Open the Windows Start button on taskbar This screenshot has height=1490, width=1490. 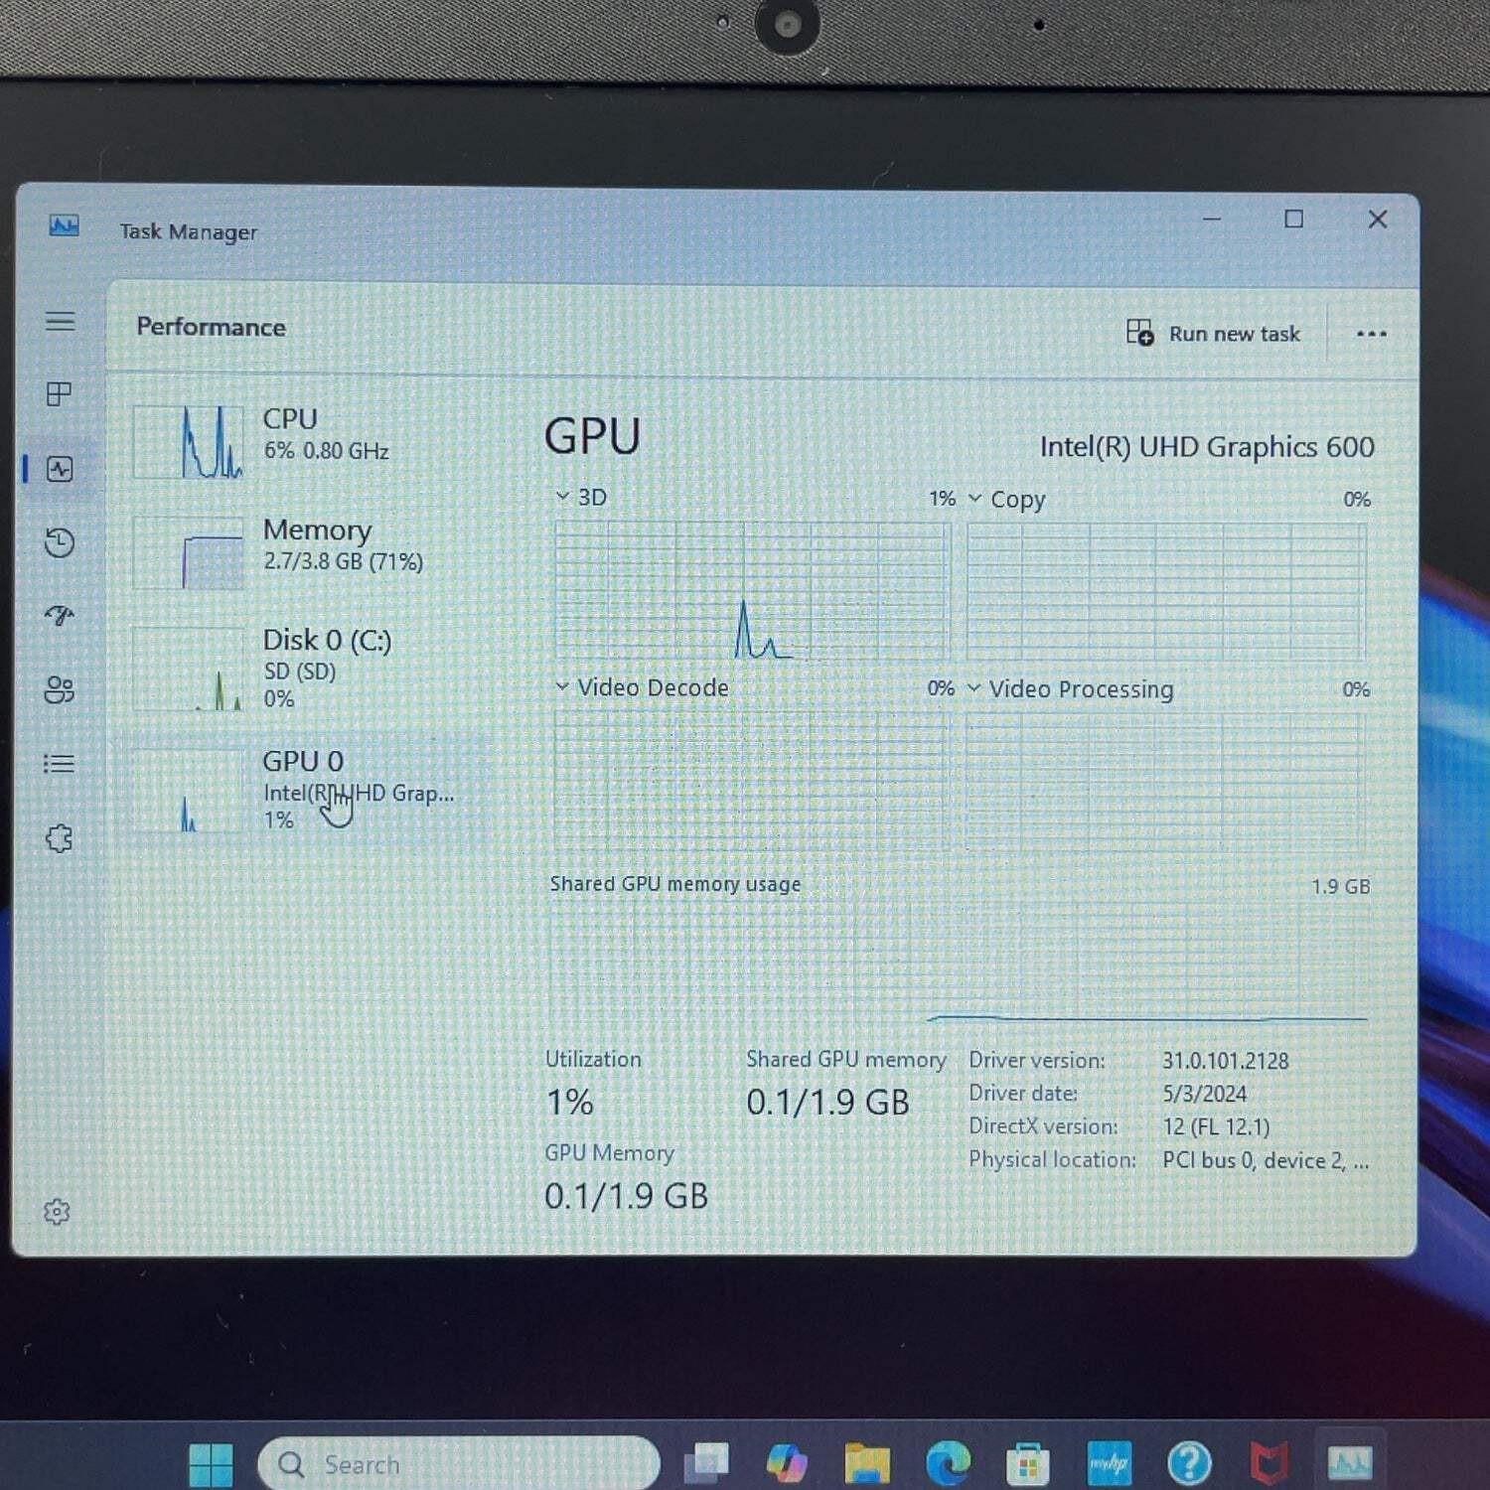click(211, 1464)
